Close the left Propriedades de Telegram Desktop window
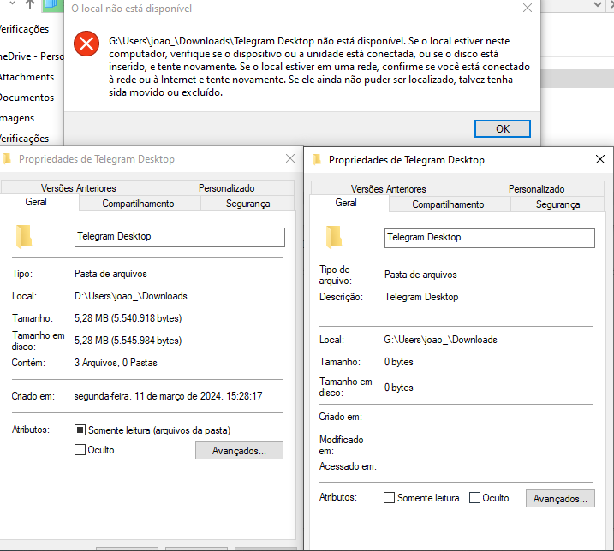Viewport: 614px width, 551px height. (290, 158)
